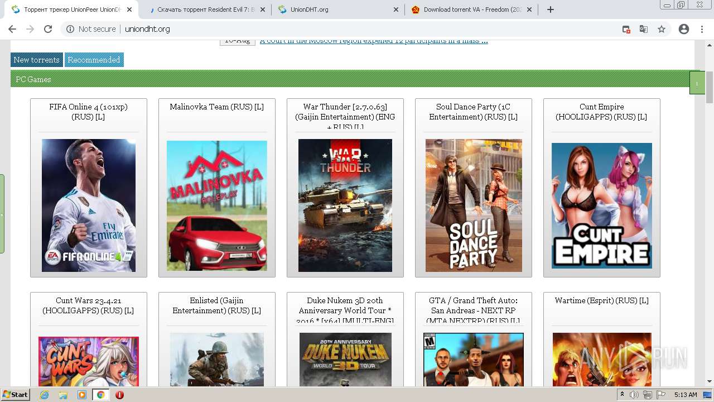The height and width of the screenshot is (402, 714).
Task: Open the War Thunder torrent title
Action: click(345, 117)
